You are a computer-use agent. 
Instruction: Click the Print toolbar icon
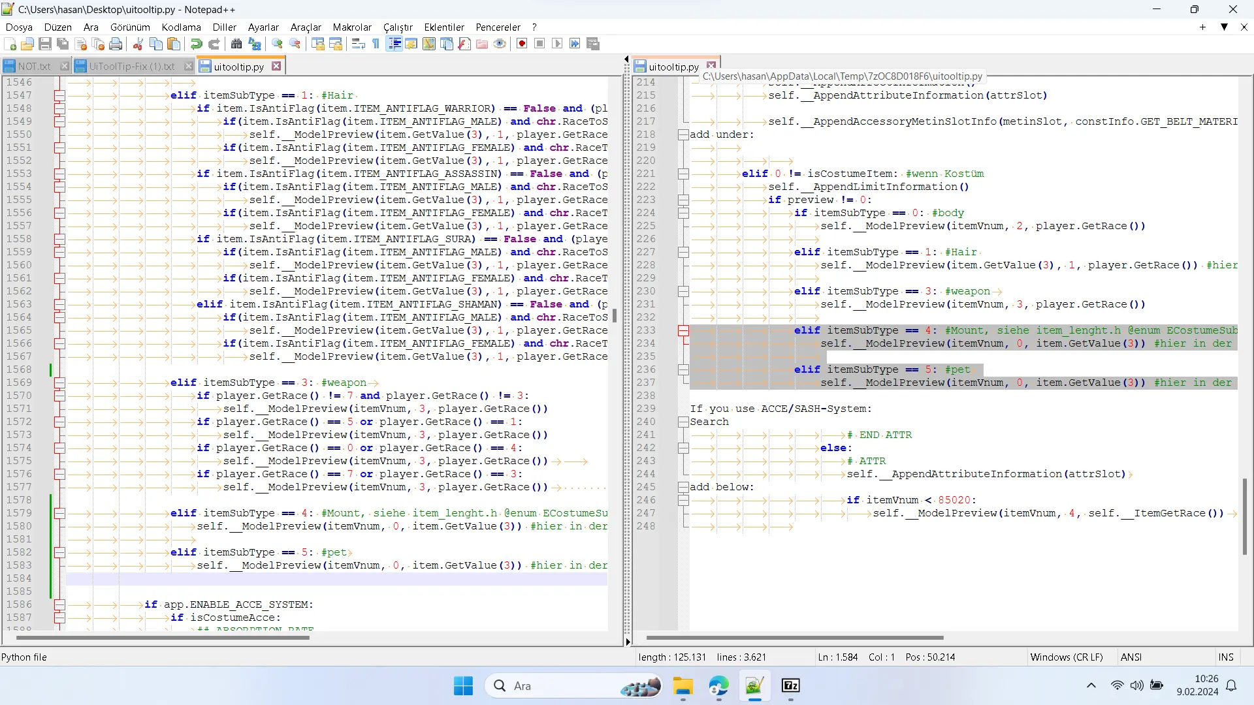(x=116, y=44)
